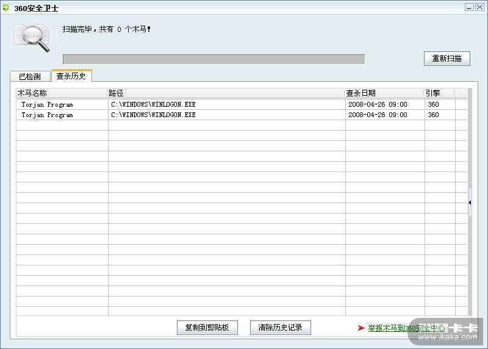Click second row engine value 360
Image resolution: width=488 pixels, height=349 pixels.
[433, 115]
